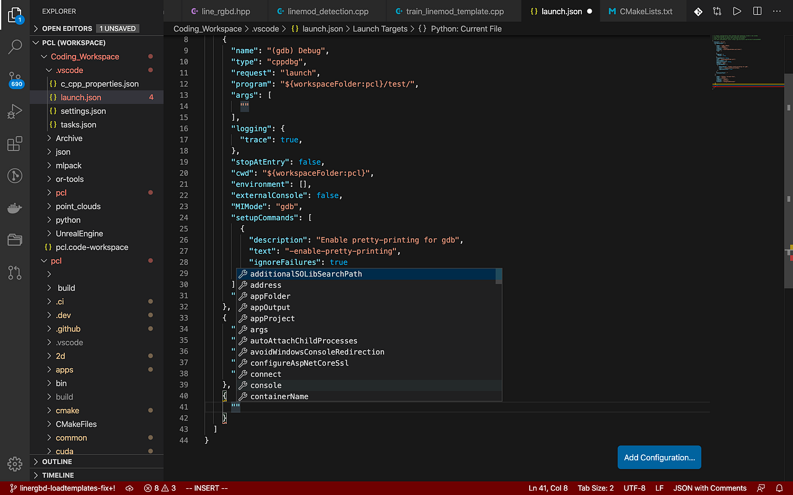This screenshot has width=793, height=495.
Task: Select console from the suggestion list
Action: point(267,385)
